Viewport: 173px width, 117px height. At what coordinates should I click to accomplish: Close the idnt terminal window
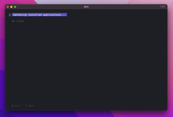[x=7, y=7]
